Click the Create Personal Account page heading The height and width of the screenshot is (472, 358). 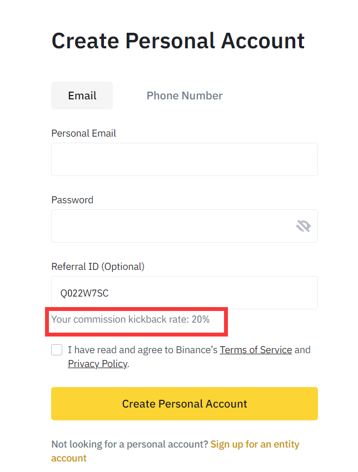[x=178, y=41]
